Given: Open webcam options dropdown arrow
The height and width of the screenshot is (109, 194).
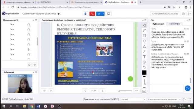Looking at the screenshot, I should click(x=103, y=14).
